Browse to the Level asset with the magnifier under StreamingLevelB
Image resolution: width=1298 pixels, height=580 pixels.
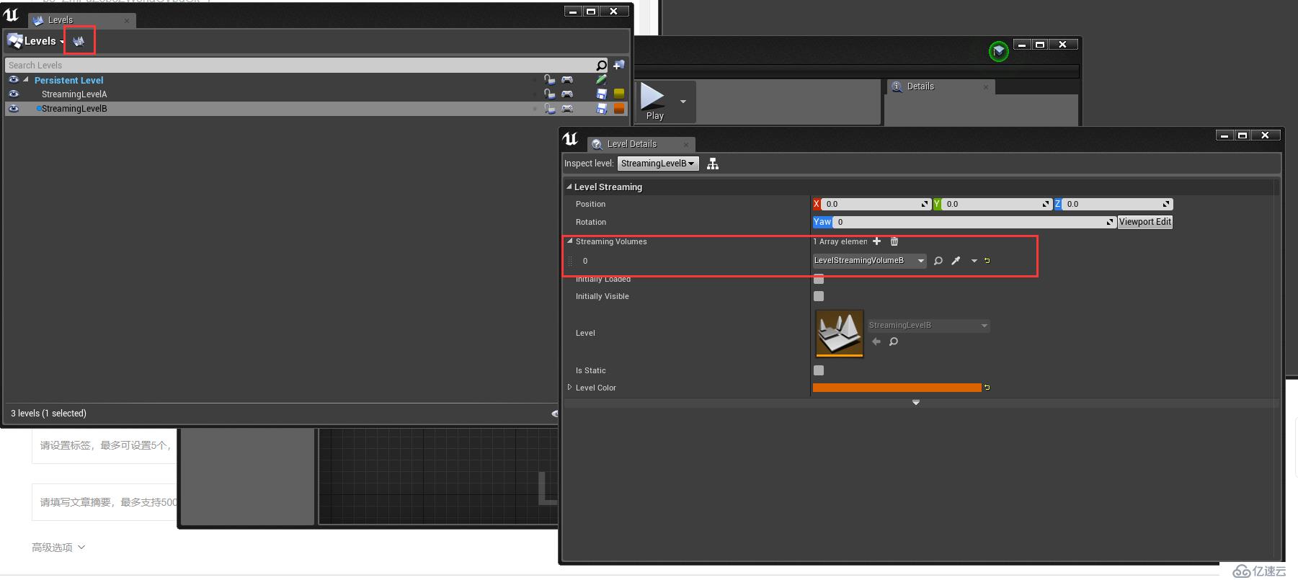[894, 342]
